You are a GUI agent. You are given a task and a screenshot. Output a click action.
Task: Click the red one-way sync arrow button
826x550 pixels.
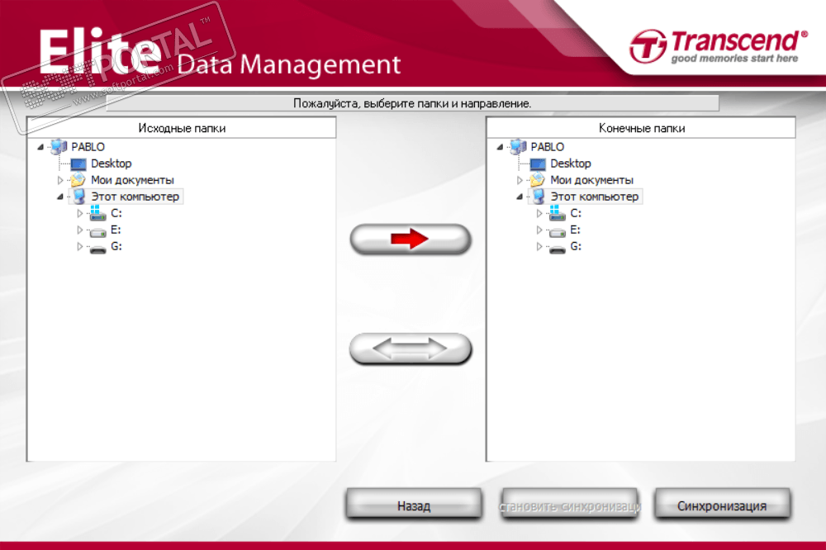[x=411, y=239]
